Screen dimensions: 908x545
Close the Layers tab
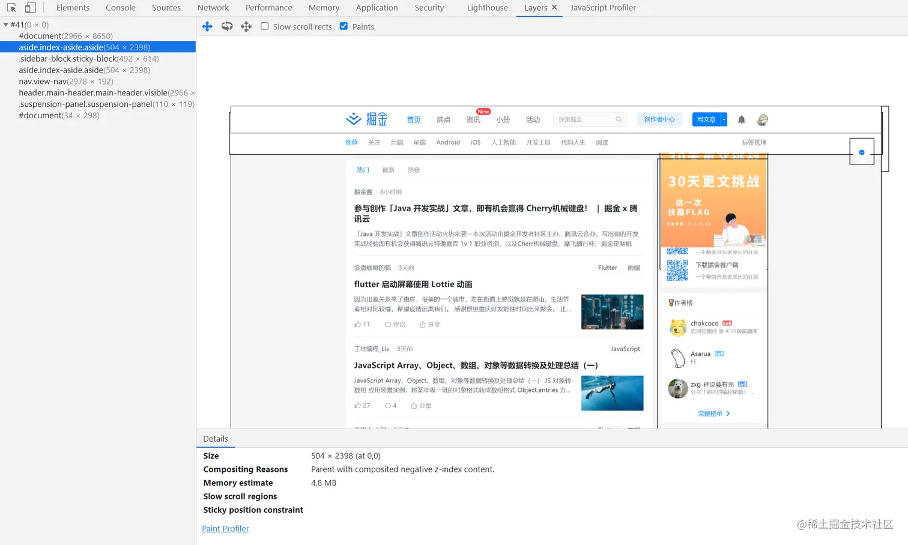[554, 7]
